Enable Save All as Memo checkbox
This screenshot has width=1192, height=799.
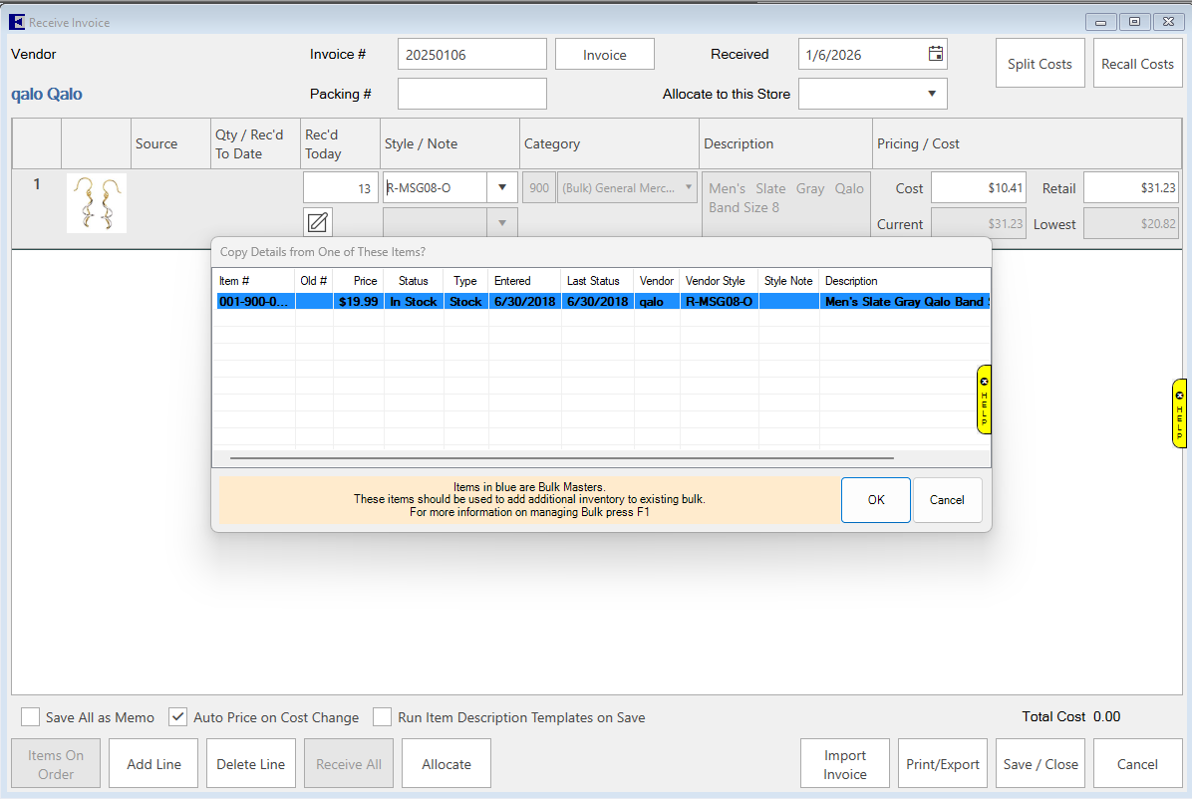point(31,717)
